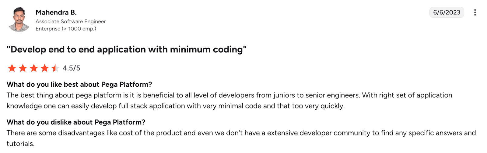Viewport: 487px width, 153px height.
Task: Click the fourth red rating star
Action: point(45,68)
